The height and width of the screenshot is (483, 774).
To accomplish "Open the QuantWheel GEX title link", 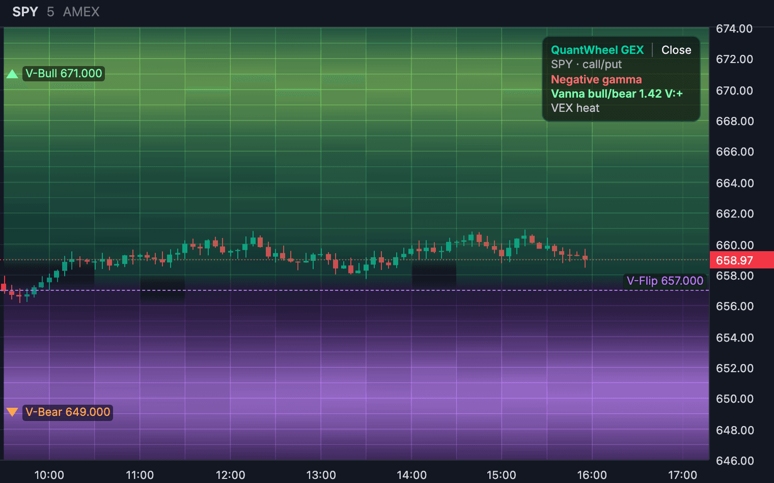I will (597, 50).
